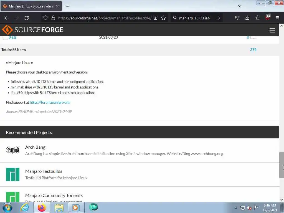Image resolution: width=284 pixels, height=213 pixels.
Task: Click the address bar URL field
Action: pos(105,18)
